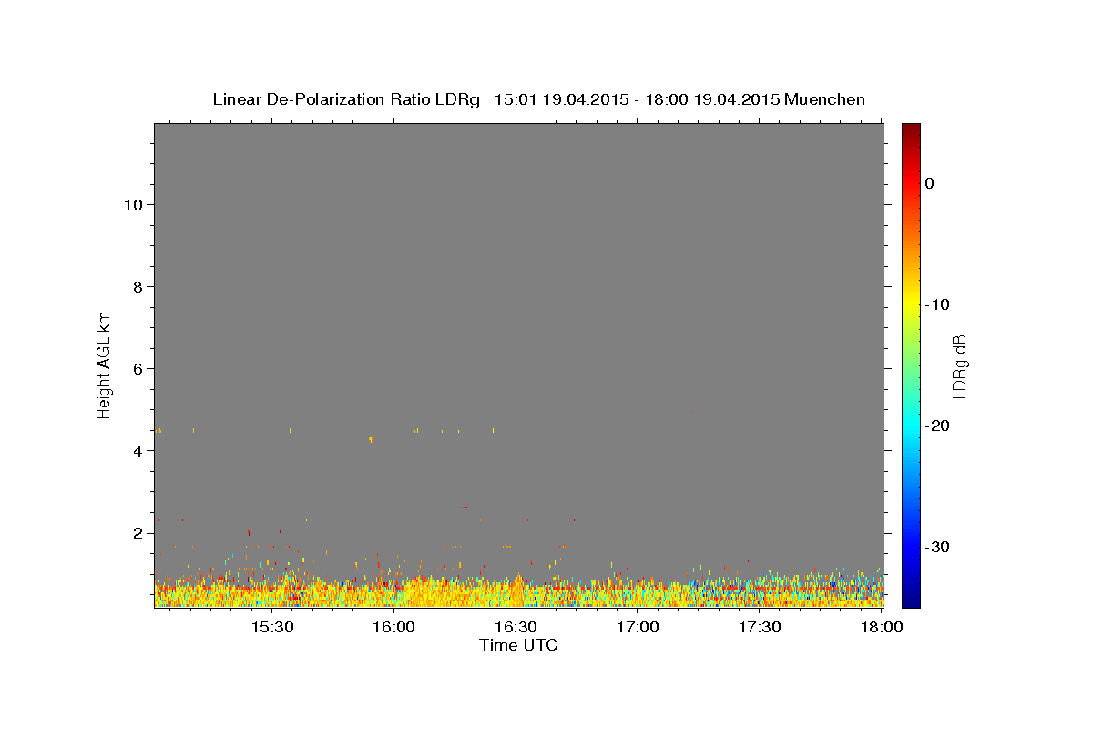Click the plot title 'Linear De-Polarization Ratio LDRg'
Viewport: 1093px width, 729px height.
tap(346, 99)
